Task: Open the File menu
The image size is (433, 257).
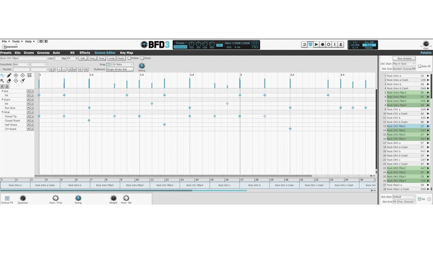Action: tap(6, 41)
